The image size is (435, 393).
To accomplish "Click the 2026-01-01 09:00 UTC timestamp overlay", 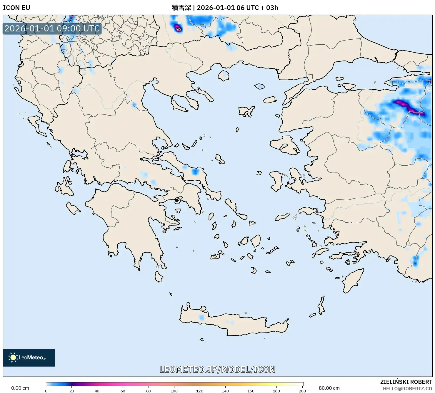I will (52, 29).
